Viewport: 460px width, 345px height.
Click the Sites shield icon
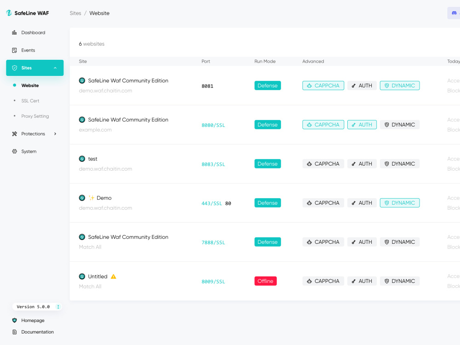(14, 68)
